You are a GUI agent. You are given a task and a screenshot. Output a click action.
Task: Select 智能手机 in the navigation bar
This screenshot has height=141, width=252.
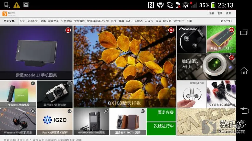coord(53,21)
